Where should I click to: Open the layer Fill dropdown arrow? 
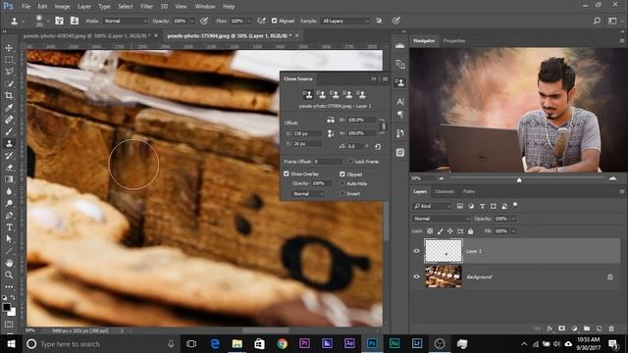[513, 231]
